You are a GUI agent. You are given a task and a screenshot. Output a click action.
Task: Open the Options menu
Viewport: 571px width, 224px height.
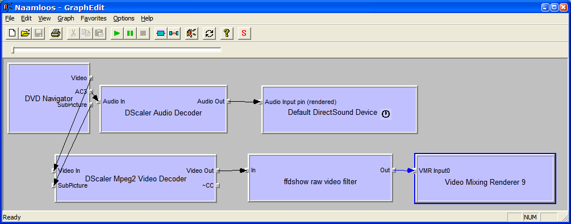(124, 18)
